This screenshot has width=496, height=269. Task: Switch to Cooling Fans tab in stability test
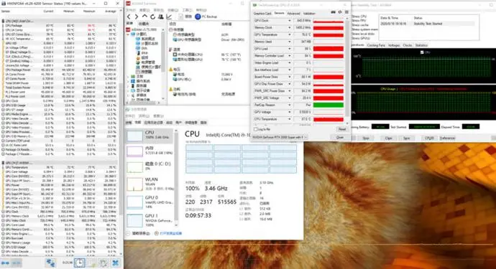376,45
